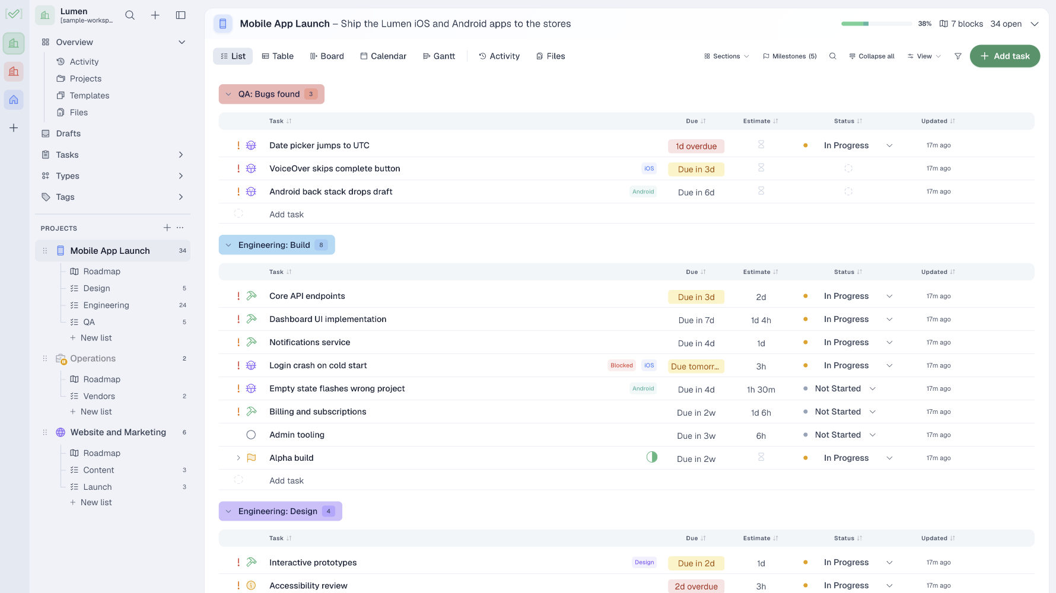Sort by the Due column in QA: Bugs found
The image size is (1056, 593).
pos(696,121)
